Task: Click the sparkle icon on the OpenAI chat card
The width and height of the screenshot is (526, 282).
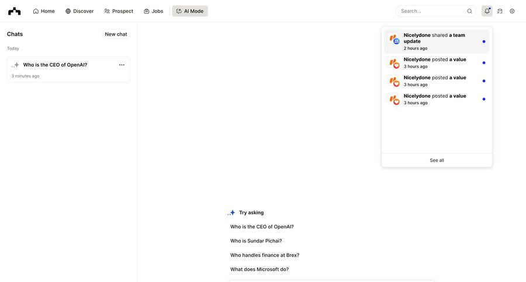Action: pos(15,65)
